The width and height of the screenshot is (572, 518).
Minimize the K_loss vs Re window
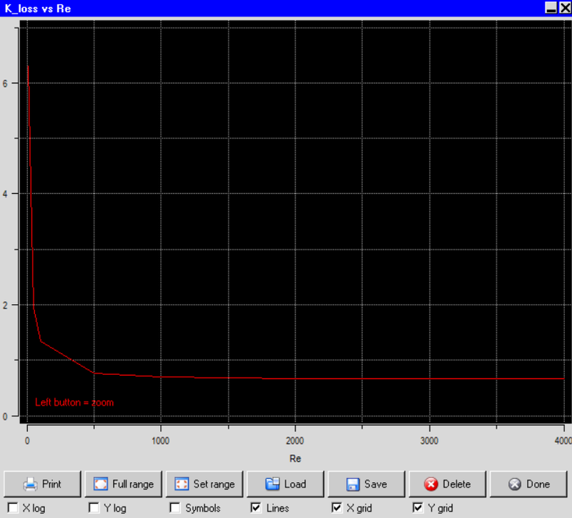tap(551, 8)
